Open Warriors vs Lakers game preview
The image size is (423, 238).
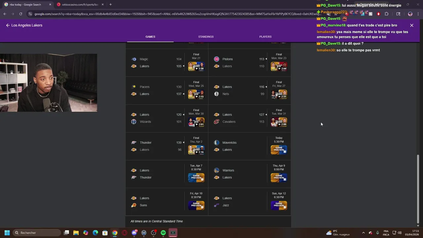coord(279,178)
